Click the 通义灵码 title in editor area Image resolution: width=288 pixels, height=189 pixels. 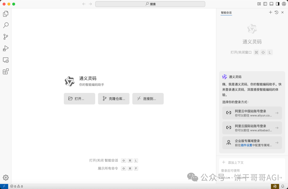click(x=88, y=78)
